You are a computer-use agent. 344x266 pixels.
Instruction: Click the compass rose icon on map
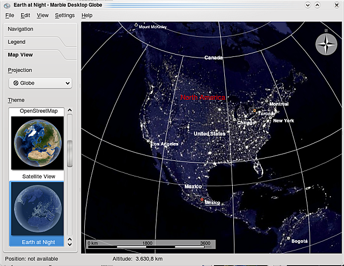pos(326,44)
